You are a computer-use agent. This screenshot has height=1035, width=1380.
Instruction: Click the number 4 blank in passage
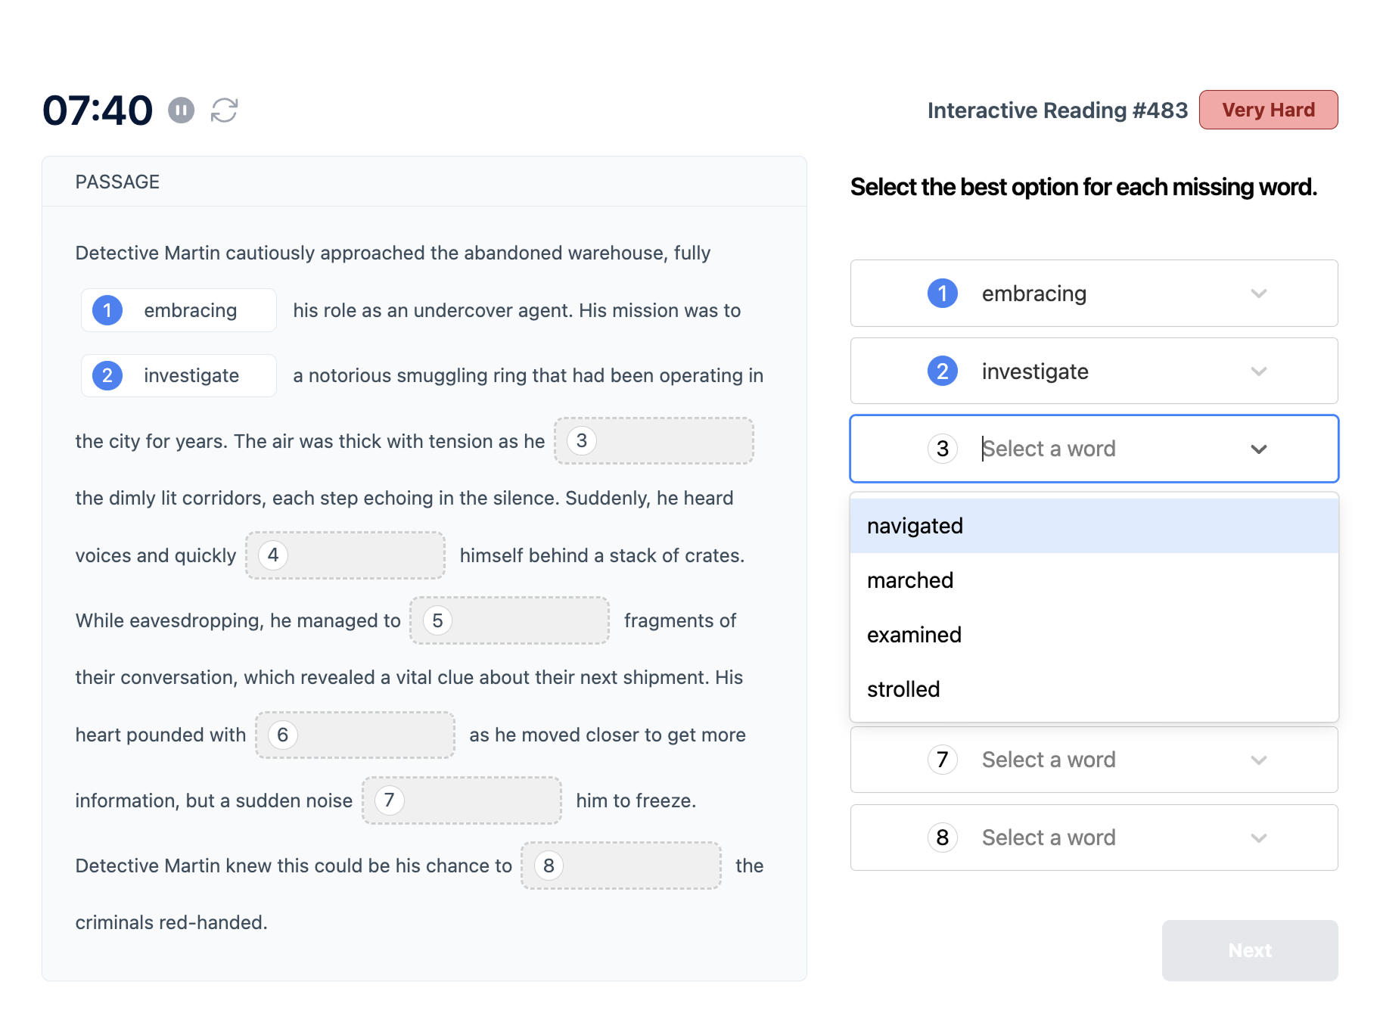345,555
